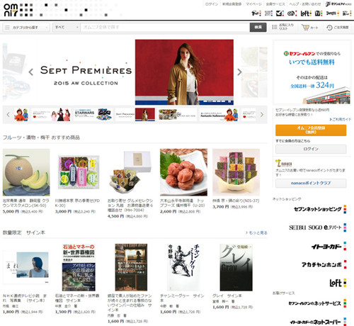Select the food dishes banner thumbnail
Screen dimensions: 354x326
pyautogui.click(x=177, y=115)
